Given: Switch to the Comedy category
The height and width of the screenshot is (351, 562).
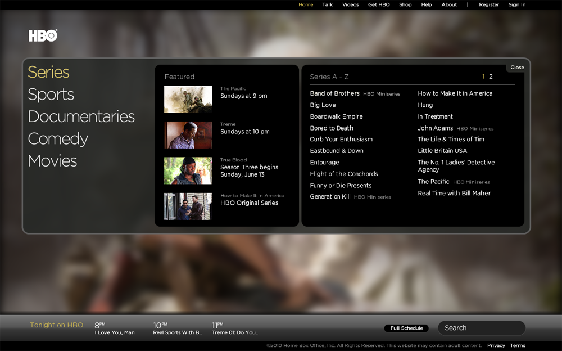Looking at the screenshot, I should coord(58,139).
